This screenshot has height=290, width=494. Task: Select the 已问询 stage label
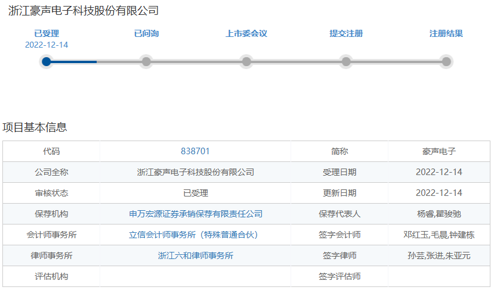146,33
